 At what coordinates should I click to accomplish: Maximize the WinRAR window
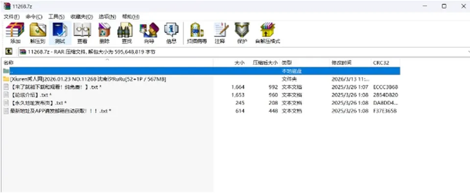(444, 6)
